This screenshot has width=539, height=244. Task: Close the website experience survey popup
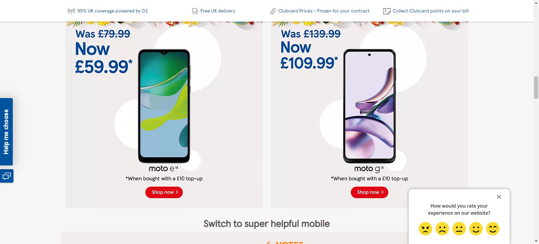(x=499, y=197)
